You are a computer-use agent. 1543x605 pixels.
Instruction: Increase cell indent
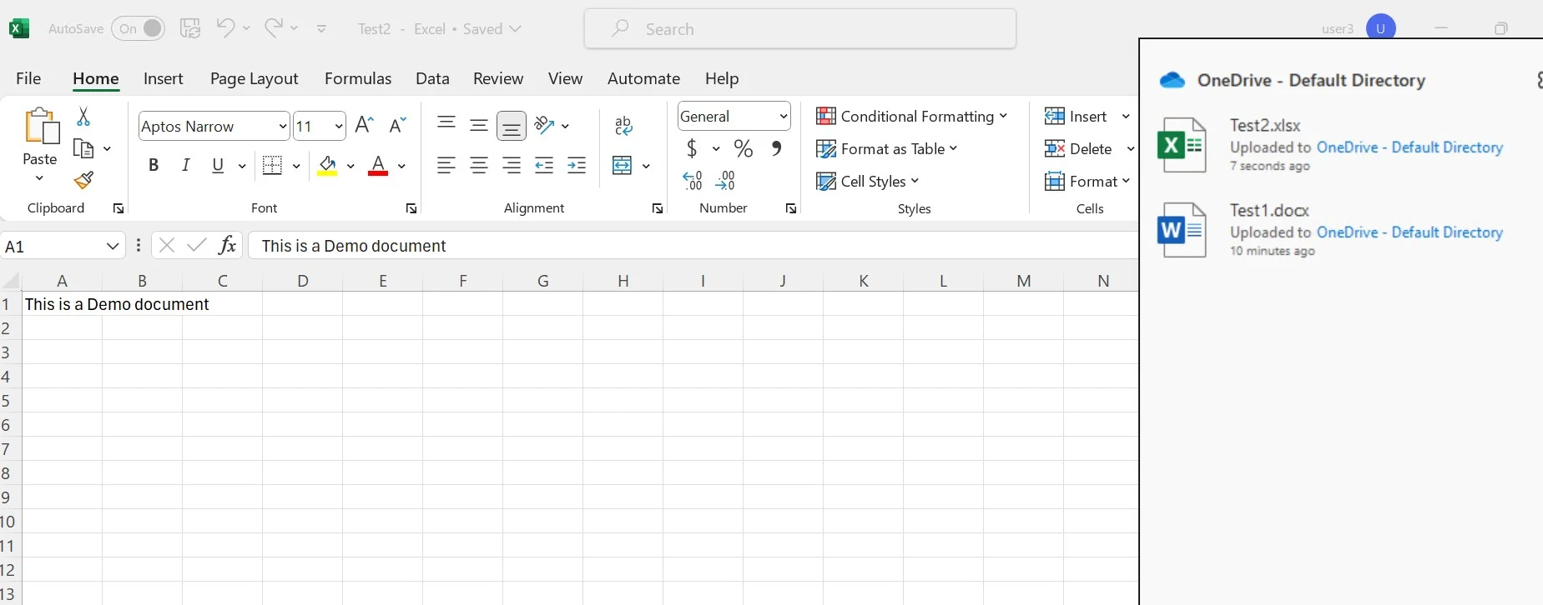pyautogui.click(x=577, y=165)
